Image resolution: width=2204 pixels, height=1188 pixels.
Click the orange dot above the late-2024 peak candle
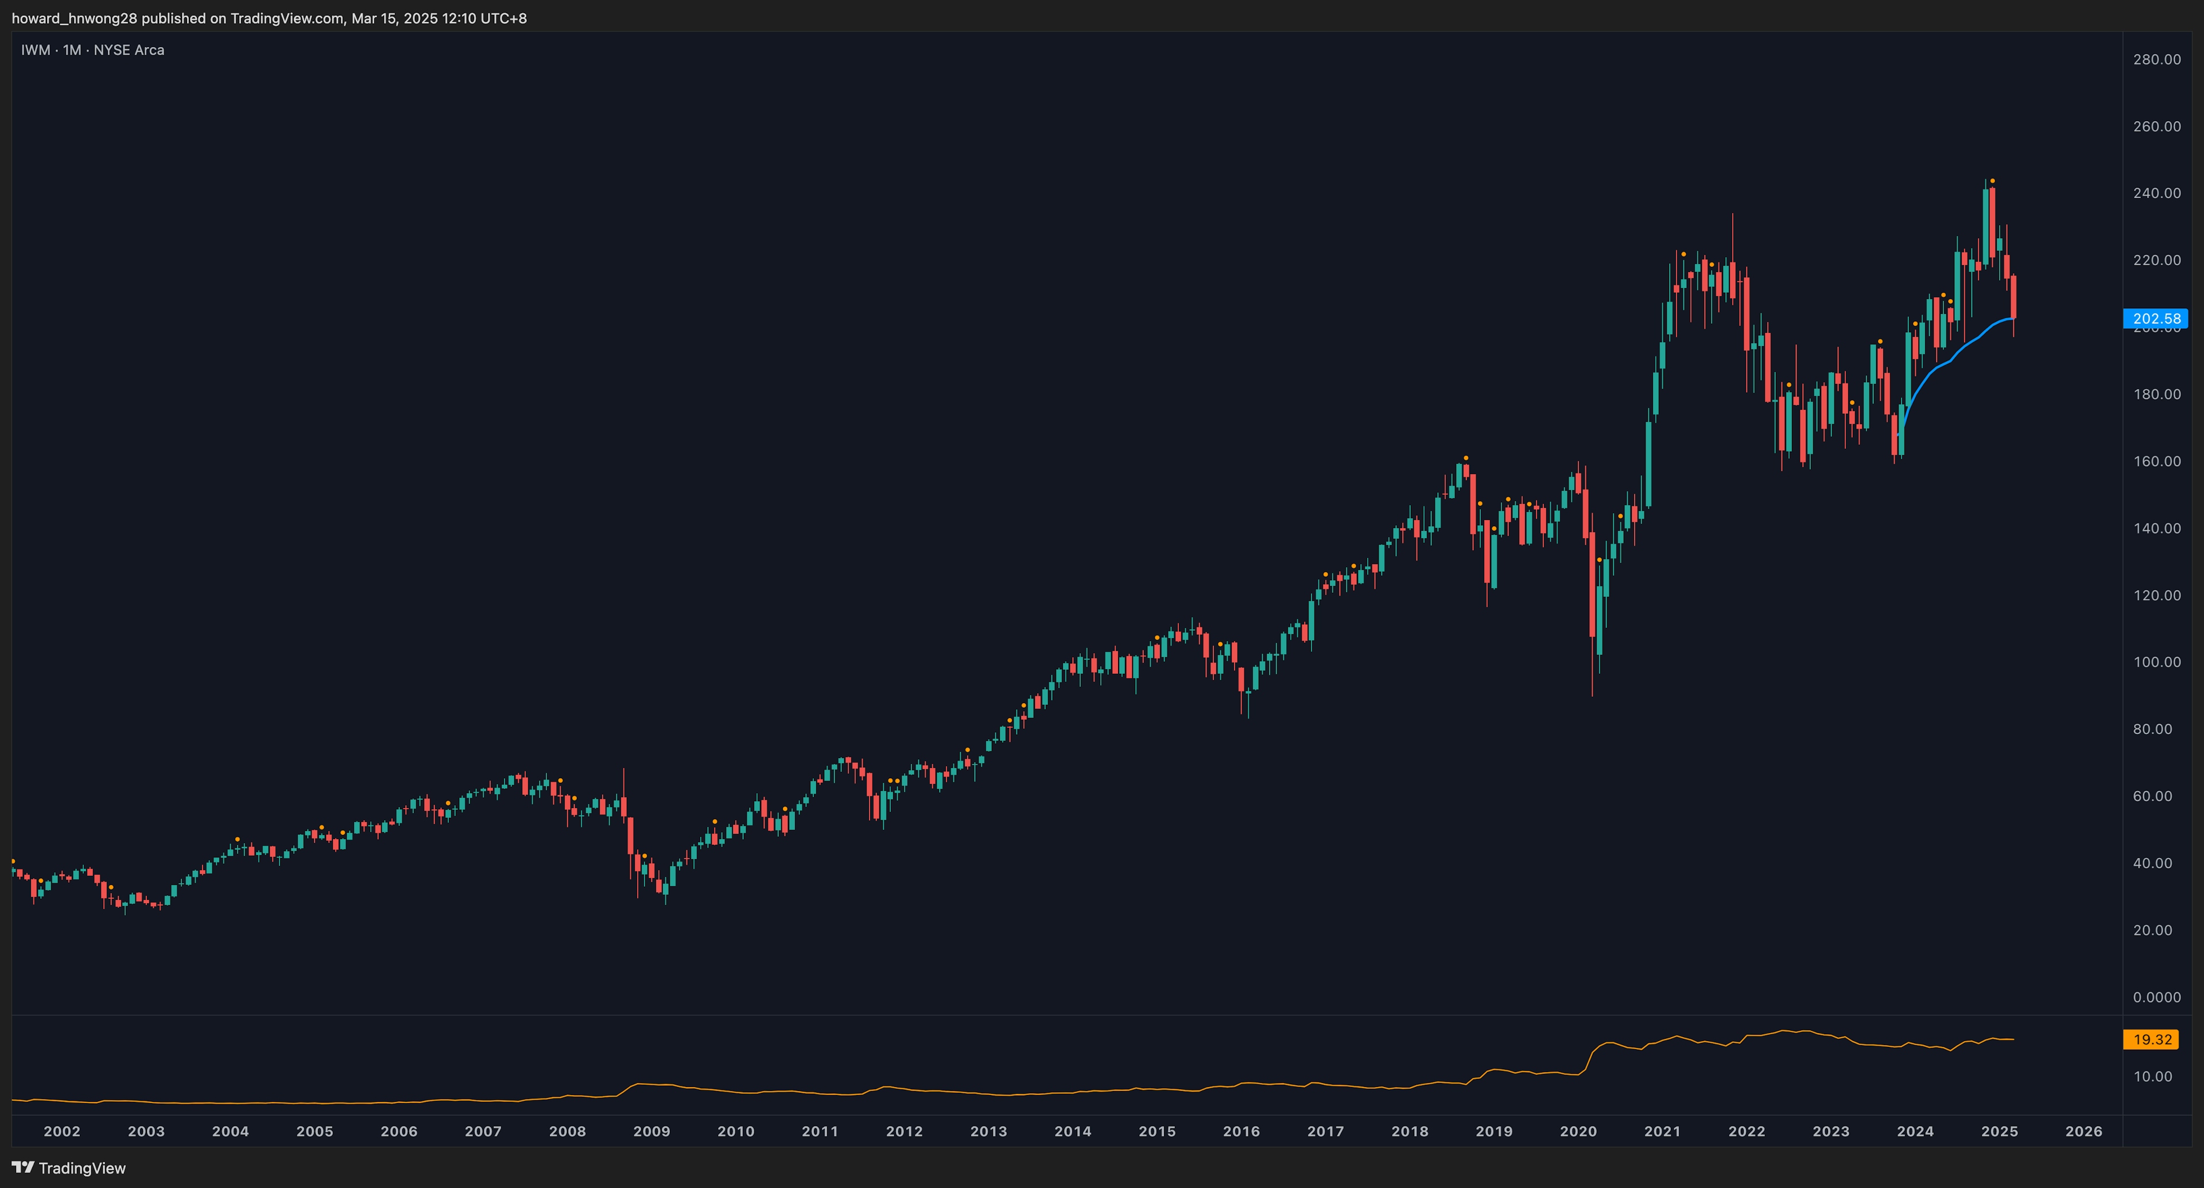click(1993, 180)
